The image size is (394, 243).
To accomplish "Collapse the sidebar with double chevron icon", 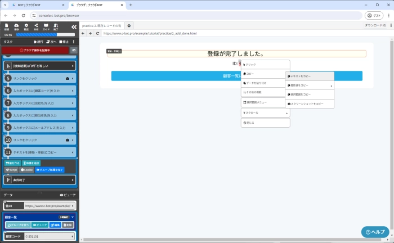I will click(73, 26).
